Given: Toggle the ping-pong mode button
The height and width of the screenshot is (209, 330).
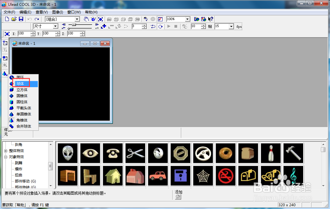Looking at the screenshot, I should point(153,26).
